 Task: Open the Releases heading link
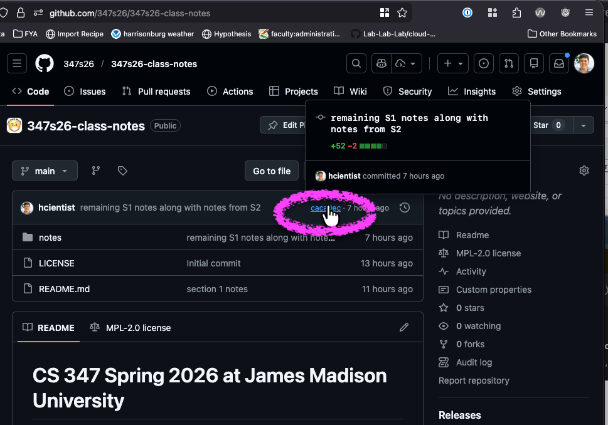tap(460, 416)
